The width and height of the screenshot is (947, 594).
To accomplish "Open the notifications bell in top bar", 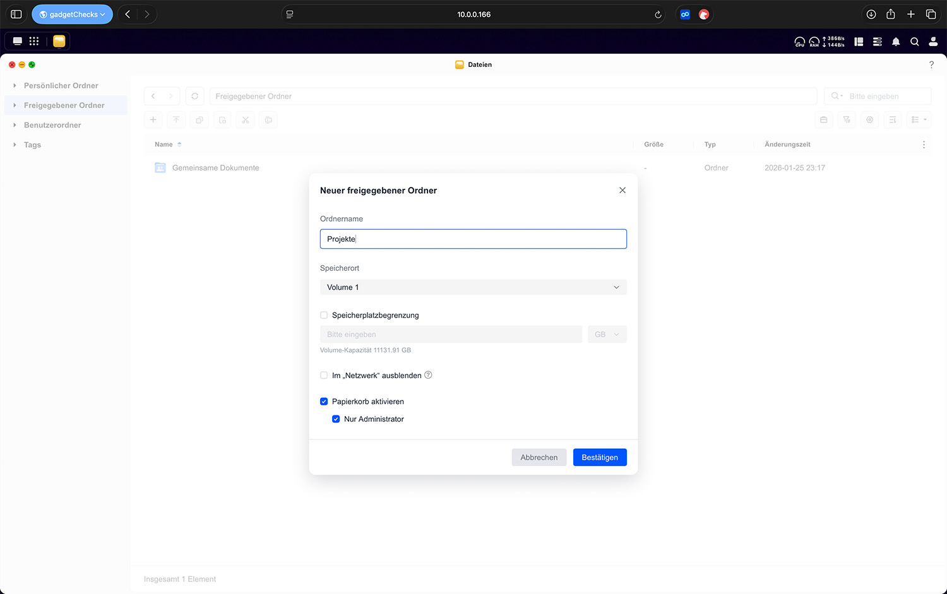I will [895, 42].
